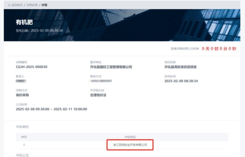
Task: Click the home icon in breadcrumb
Action: click(x=9, y=5)
